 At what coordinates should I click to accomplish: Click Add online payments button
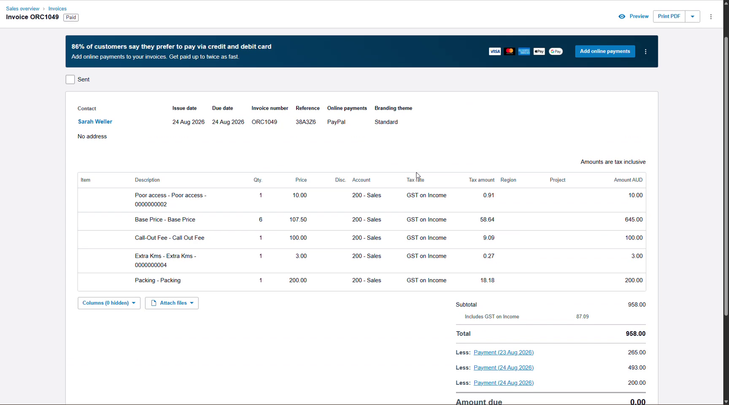(605, 51)
